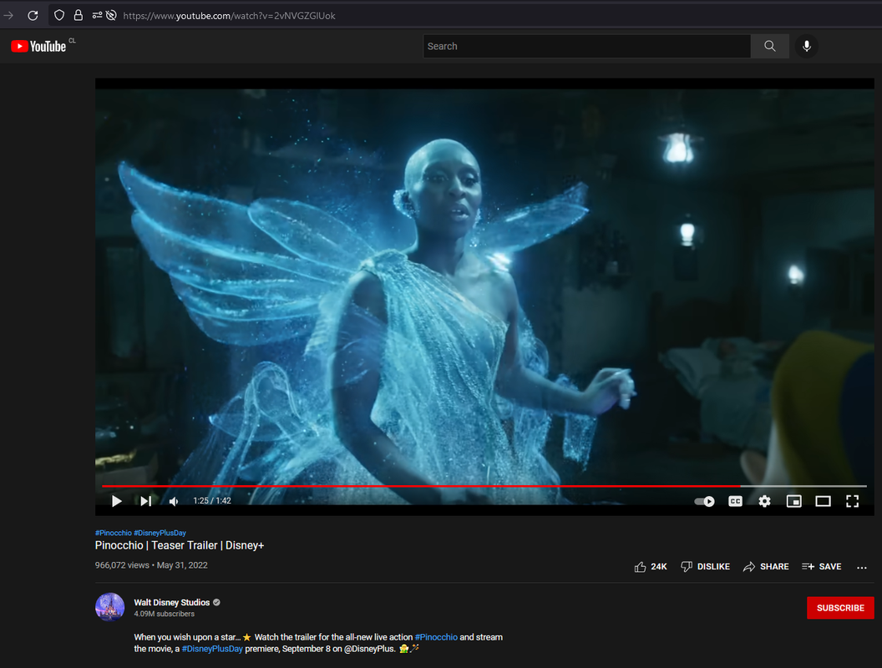Screen dimensions: 882x668
Task: Click the 1:25 / 1:42 time display
Action: 212,501
